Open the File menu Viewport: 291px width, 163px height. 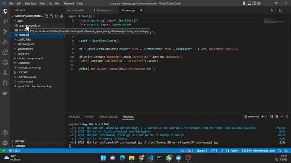(x=11, y=3)
